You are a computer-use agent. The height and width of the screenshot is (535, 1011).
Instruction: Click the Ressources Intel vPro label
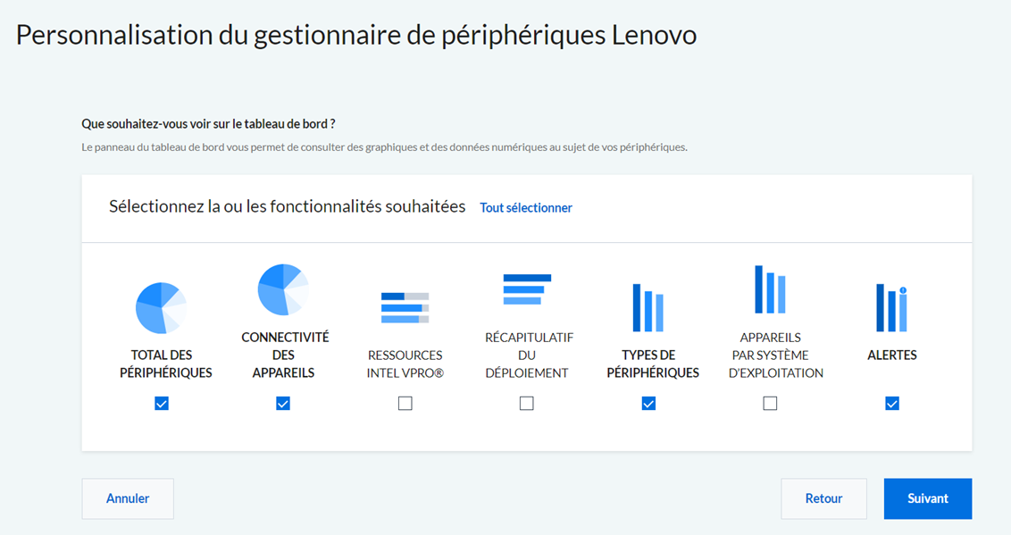(x=405, y=364)
